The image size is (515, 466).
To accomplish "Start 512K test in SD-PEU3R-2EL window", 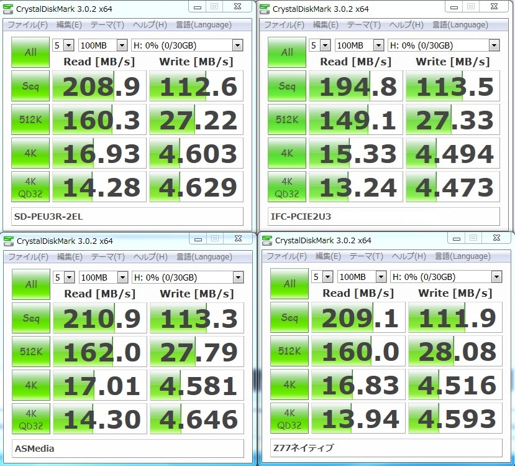I will 30,119.
